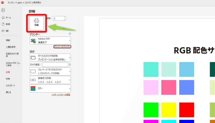Click the full page slide layout icon

click(33, 71)
